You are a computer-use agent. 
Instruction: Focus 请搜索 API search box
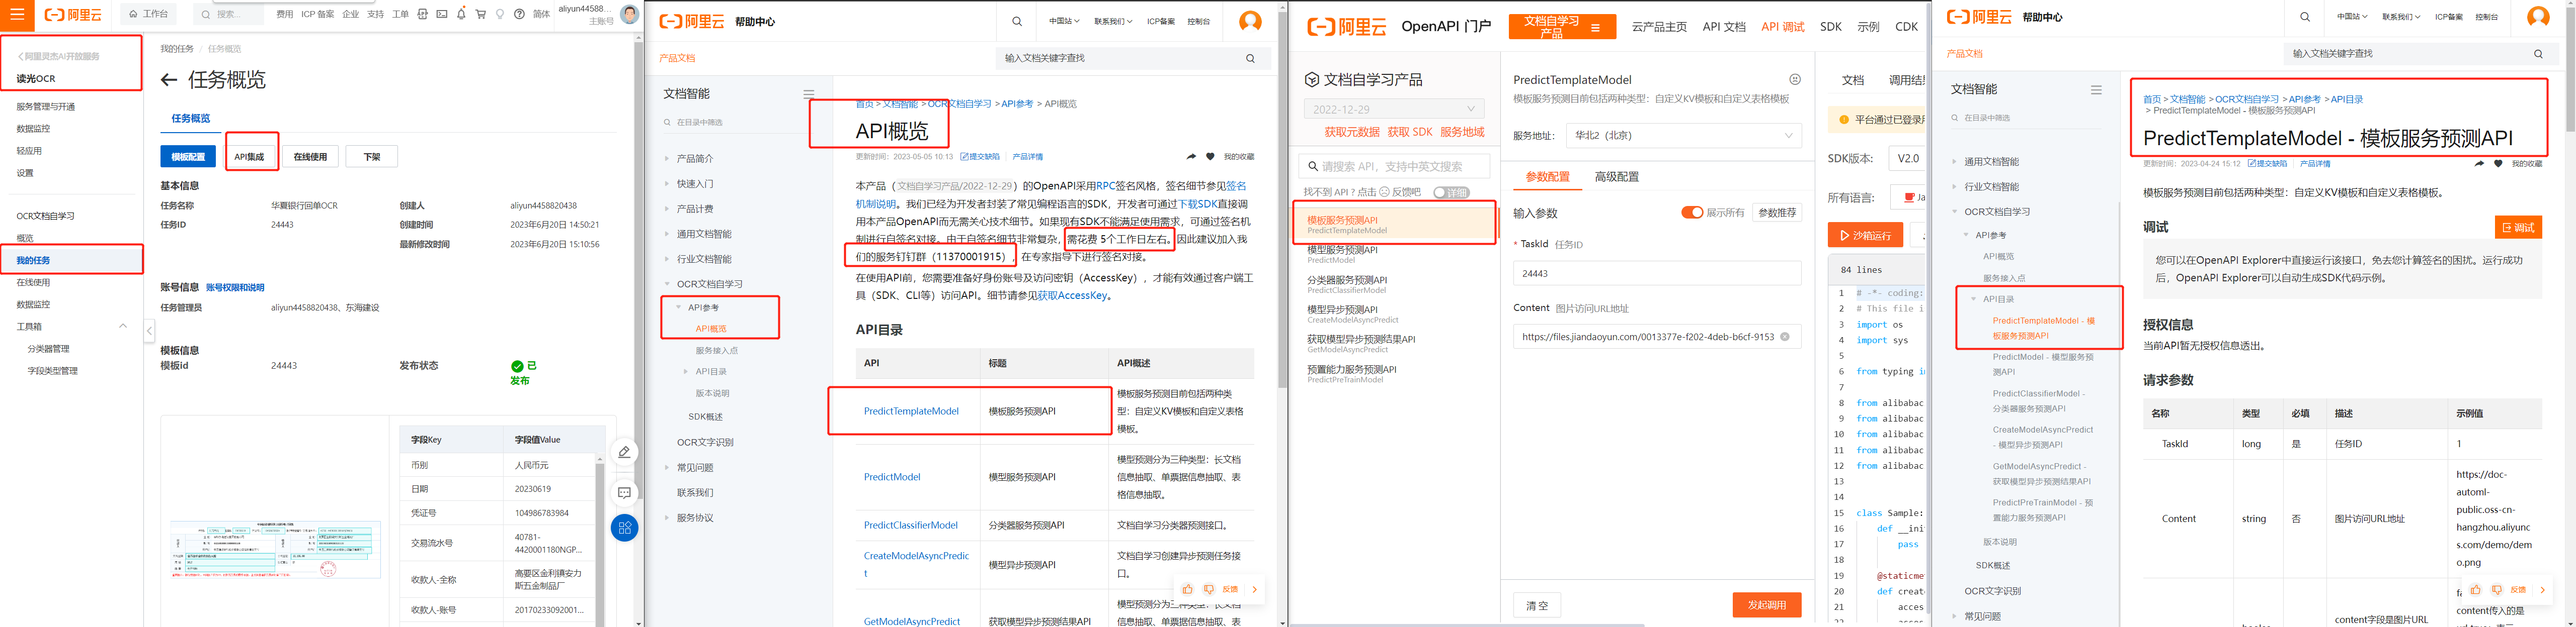click(1394, 167)
